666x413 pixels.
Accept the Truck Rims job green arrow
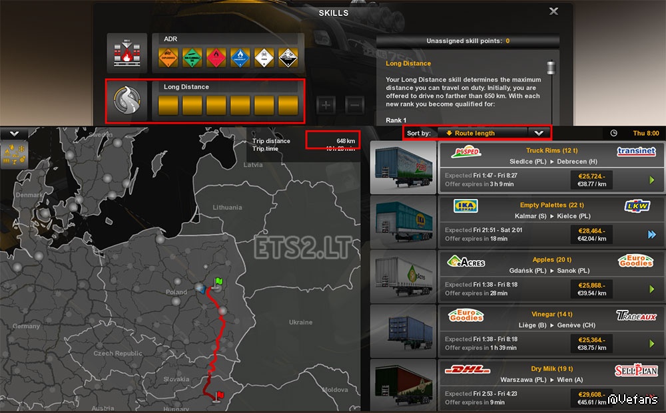coord(652,180)
